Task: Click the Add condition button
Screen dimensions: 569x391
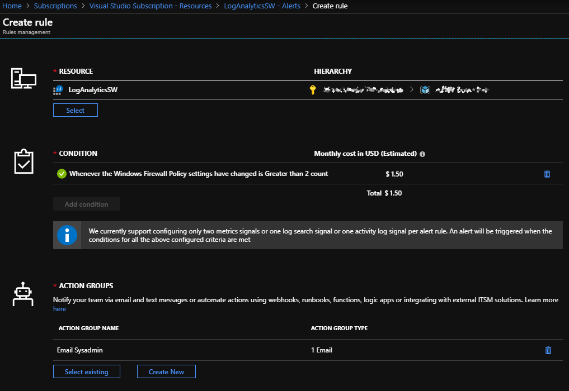Action: pyautogui.click(x=86, y=204)
